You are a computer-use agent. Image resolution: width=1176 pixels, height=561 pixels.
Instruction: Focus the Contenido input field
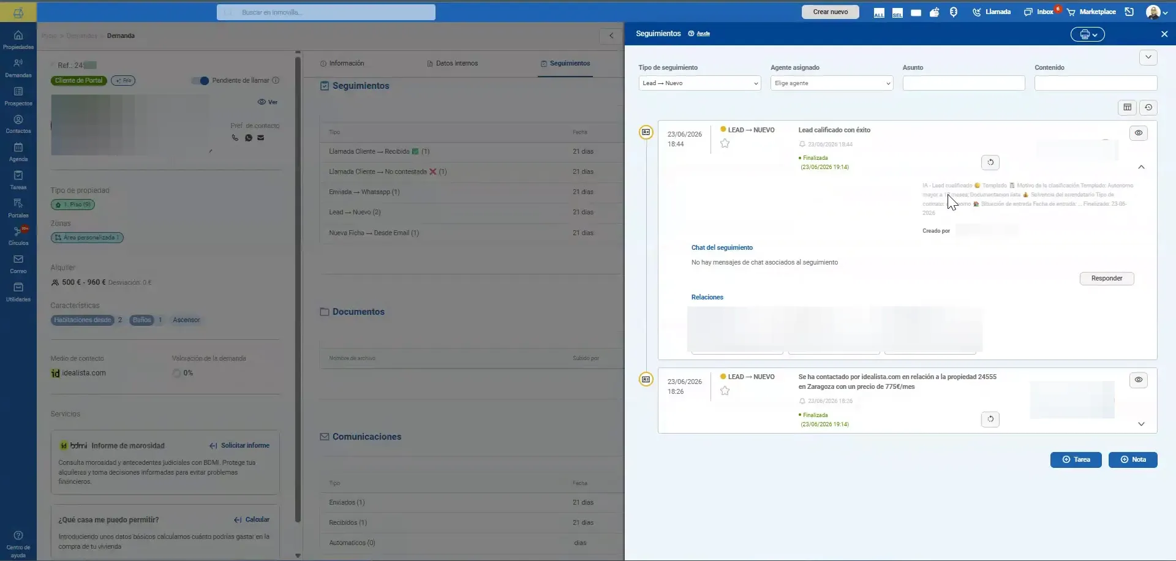click(x=1096, y=83)
